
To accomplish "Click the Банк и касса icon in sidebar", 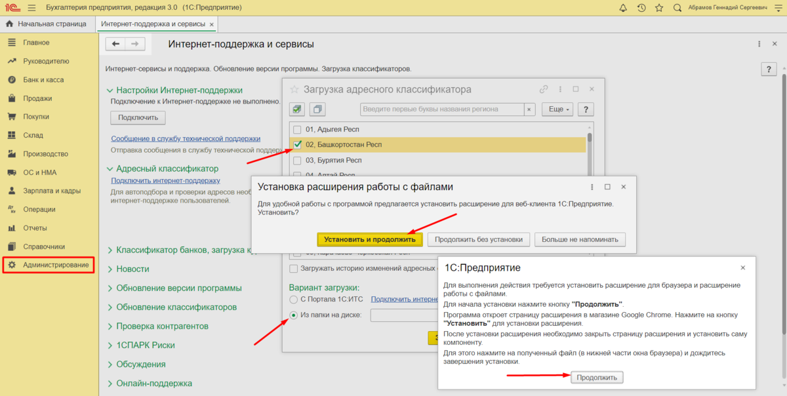I will (x=11, y=79).
